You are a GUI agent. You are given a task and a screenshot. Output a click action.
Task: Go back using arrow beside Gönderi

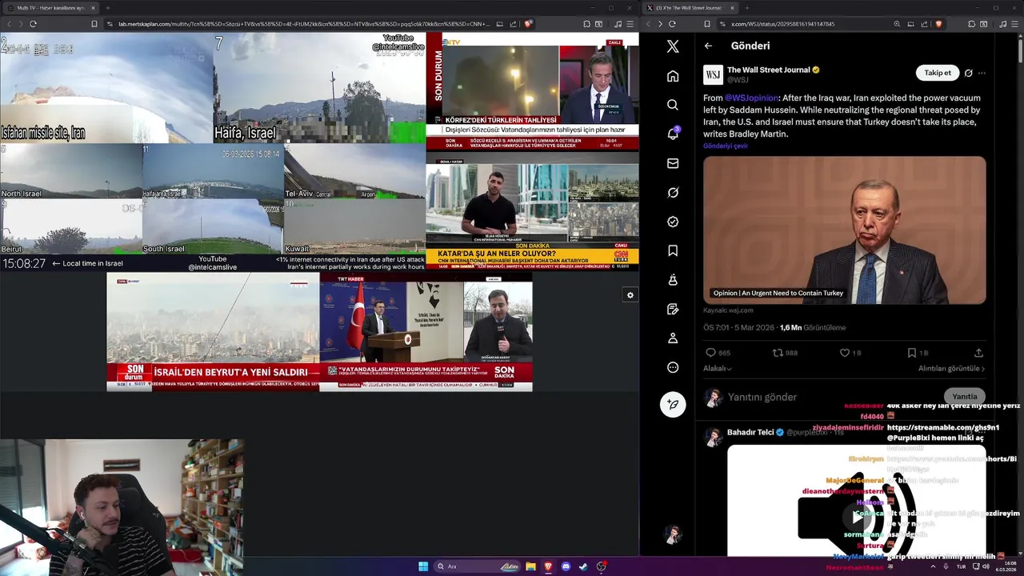click(708, 46)
